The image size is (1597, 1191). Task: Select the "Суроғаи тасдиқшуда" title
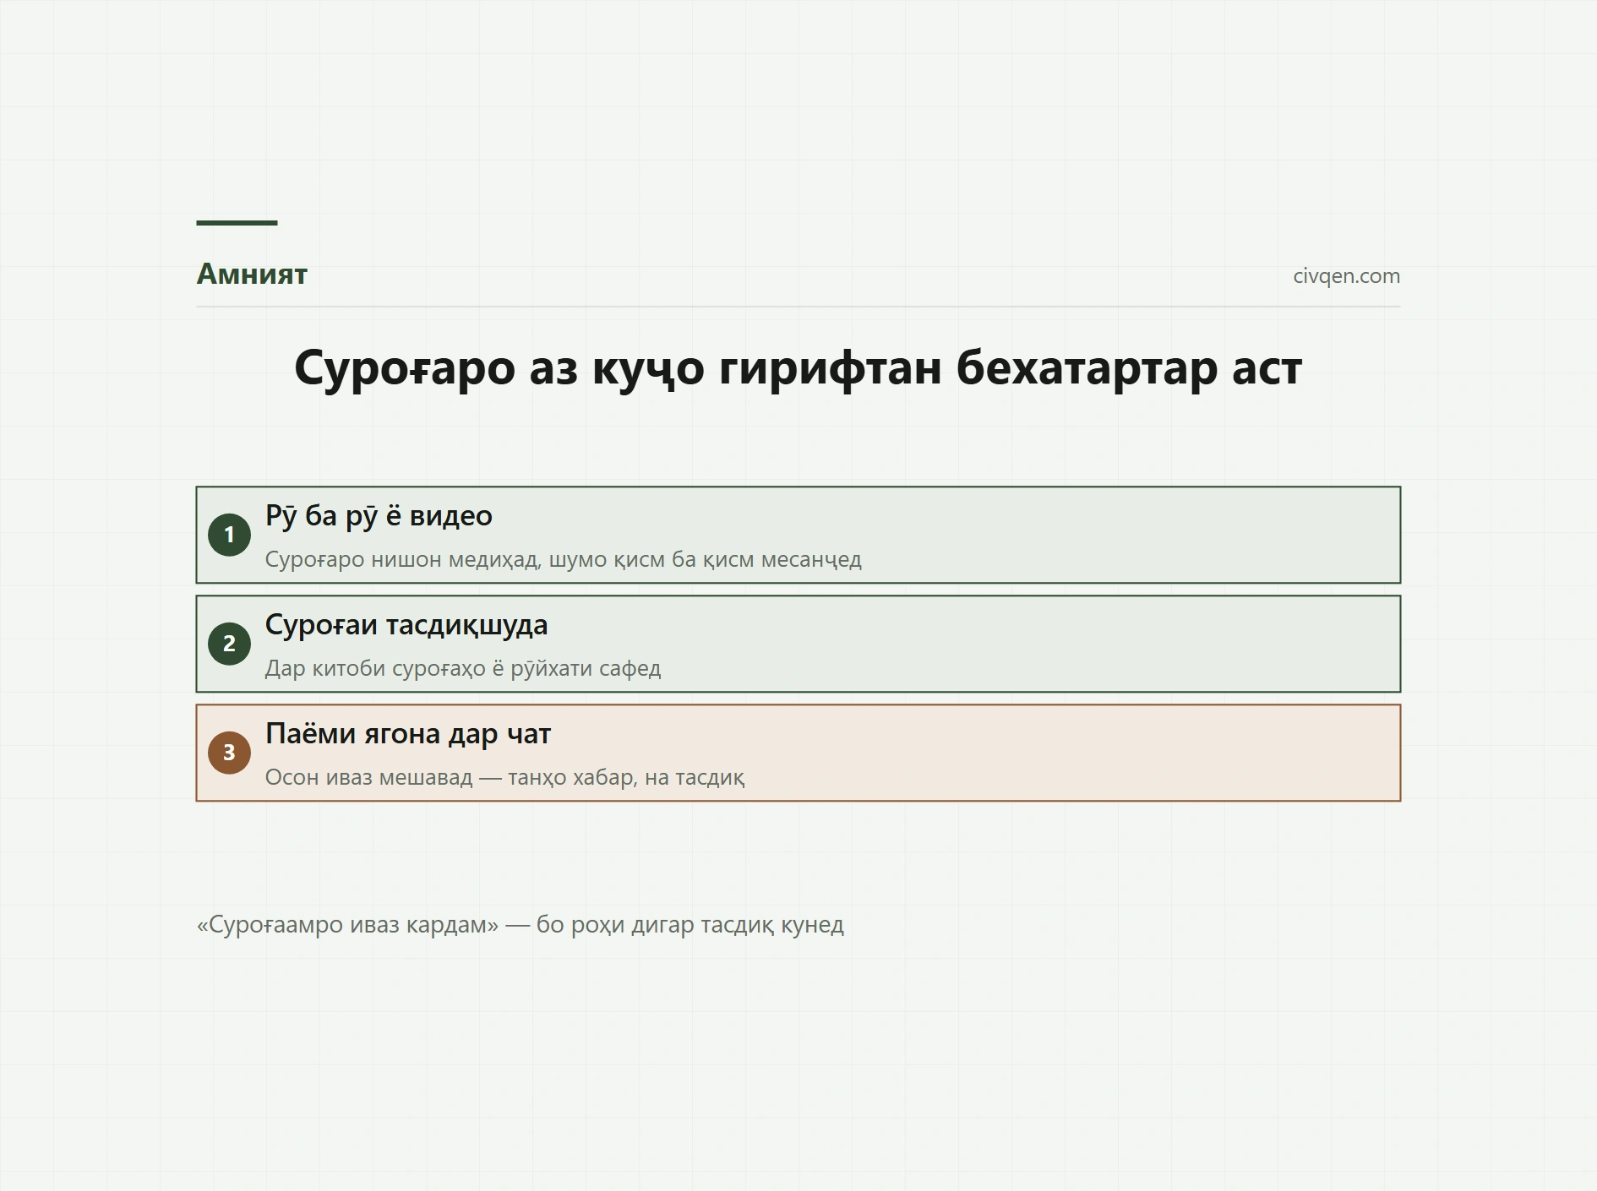(406, 625)
